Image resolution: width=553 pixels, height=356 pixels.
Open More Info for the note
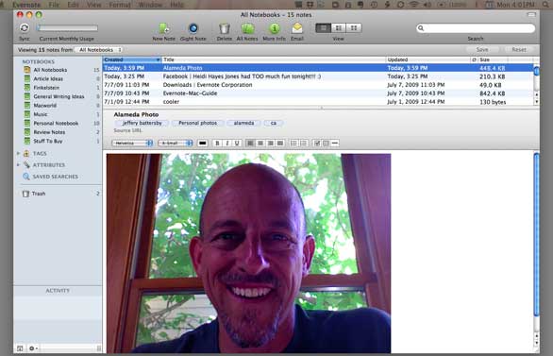coord(275,28)
